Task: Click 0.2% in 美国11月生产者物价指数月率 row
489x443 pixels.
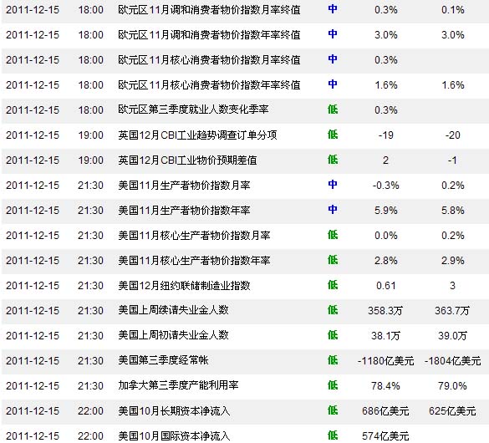Action: pyautogui.click(x=452, y=186)
